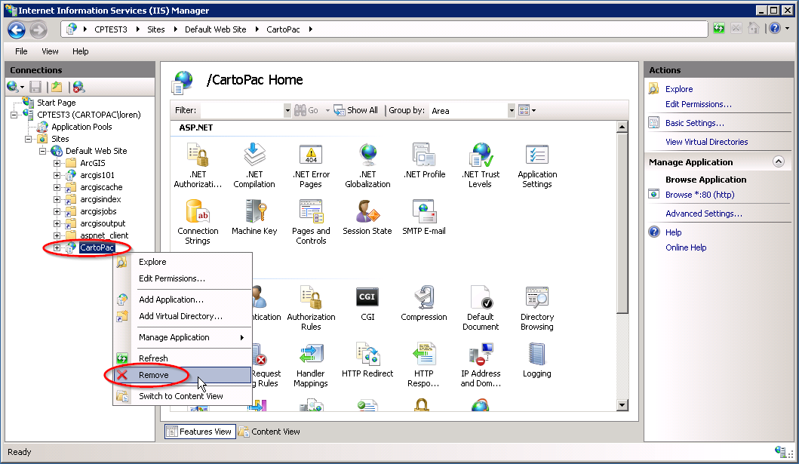799x464 pixels.
Task: Select Application Pools in the tree
Action: pos(81,127)
